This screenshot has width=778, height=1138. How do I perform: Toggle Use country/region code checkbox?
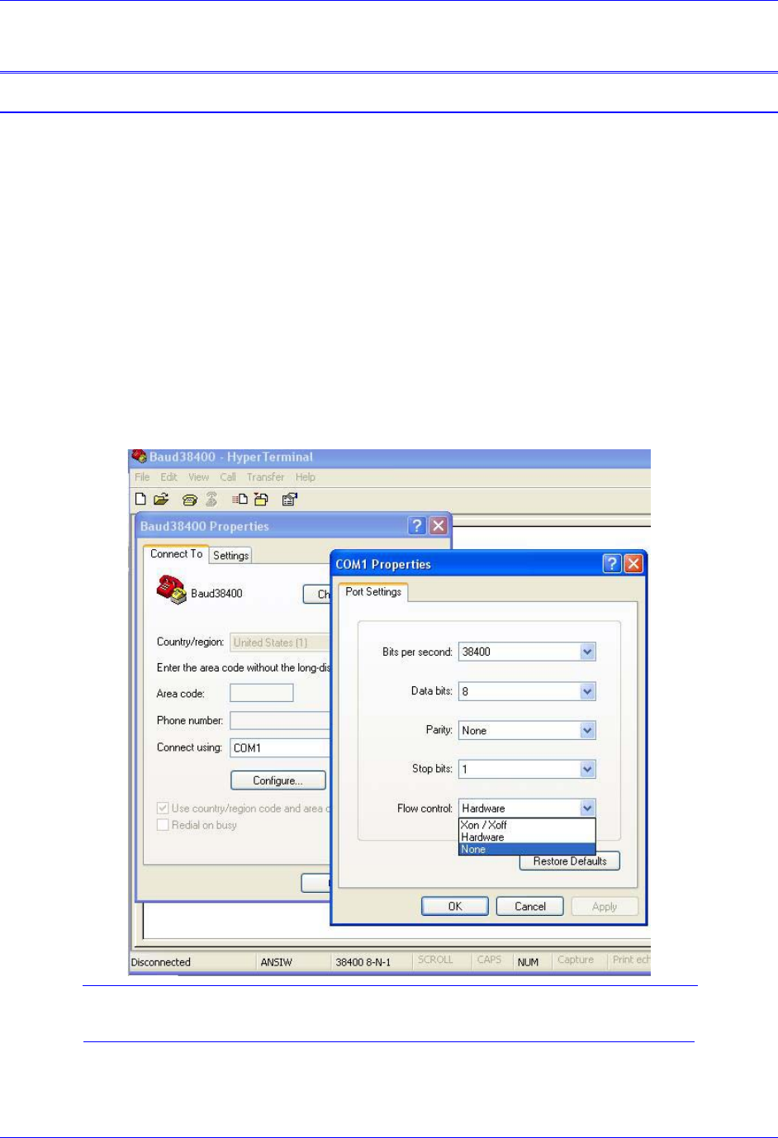(163, 808)
